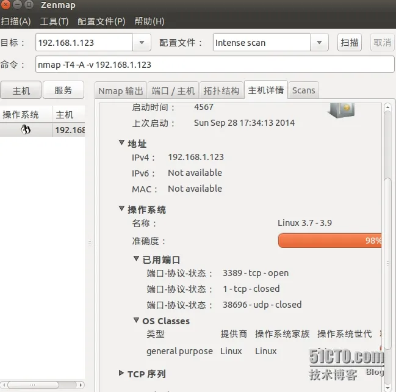Switch to the 端口 / 主机 tab
This screenshot has height=392, width=396.
click(173, 90)
